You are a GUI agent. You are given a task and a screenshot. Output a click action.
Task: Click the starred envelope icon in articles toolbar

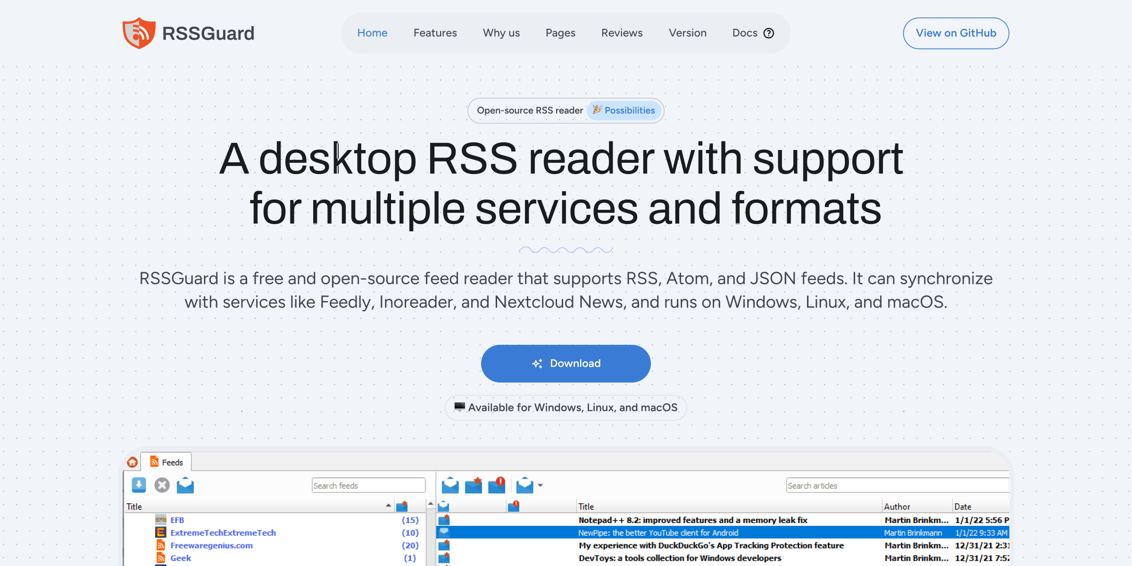click(x=474, y=485)
